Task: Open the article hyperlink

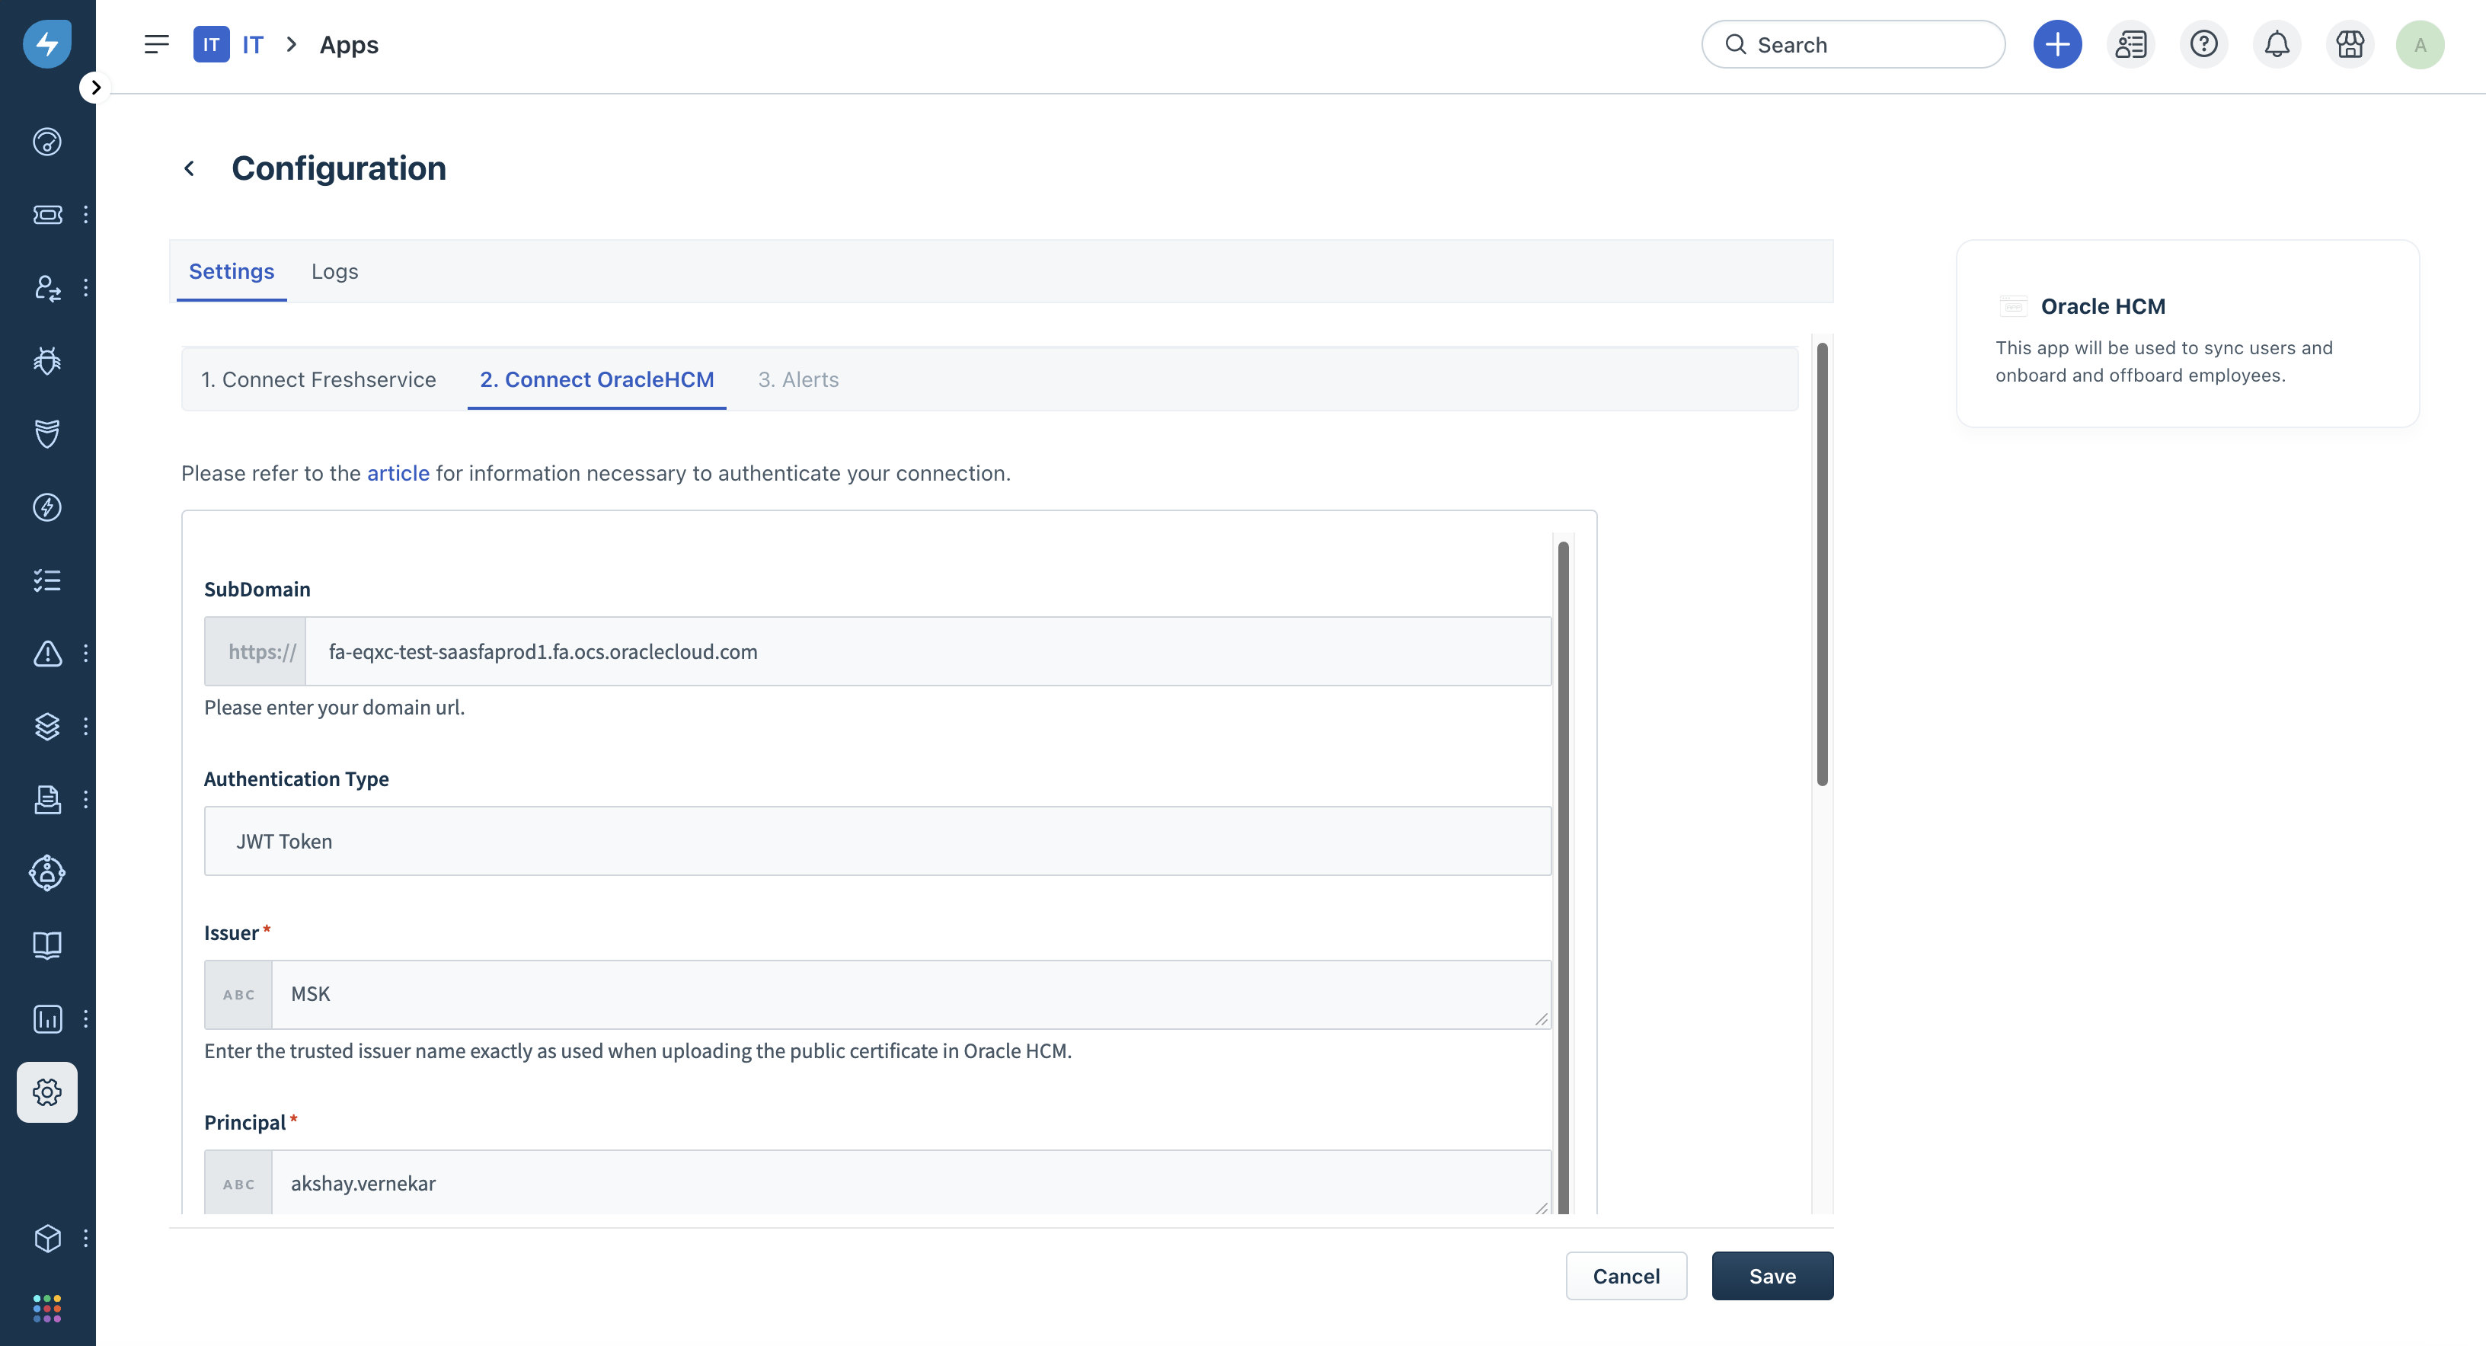Action: 398,473
